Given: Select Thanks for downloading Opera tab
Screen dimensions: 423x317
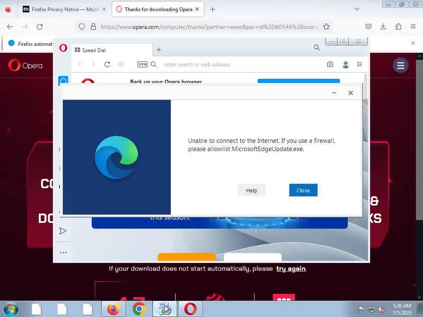Looking at the screenshot, I should coord(158,9).
